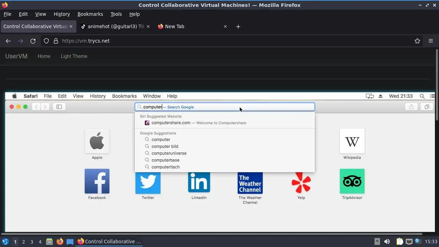Screen dimensions: 439x247
Task: Open the Safari app menu
Action: point(31,96)
